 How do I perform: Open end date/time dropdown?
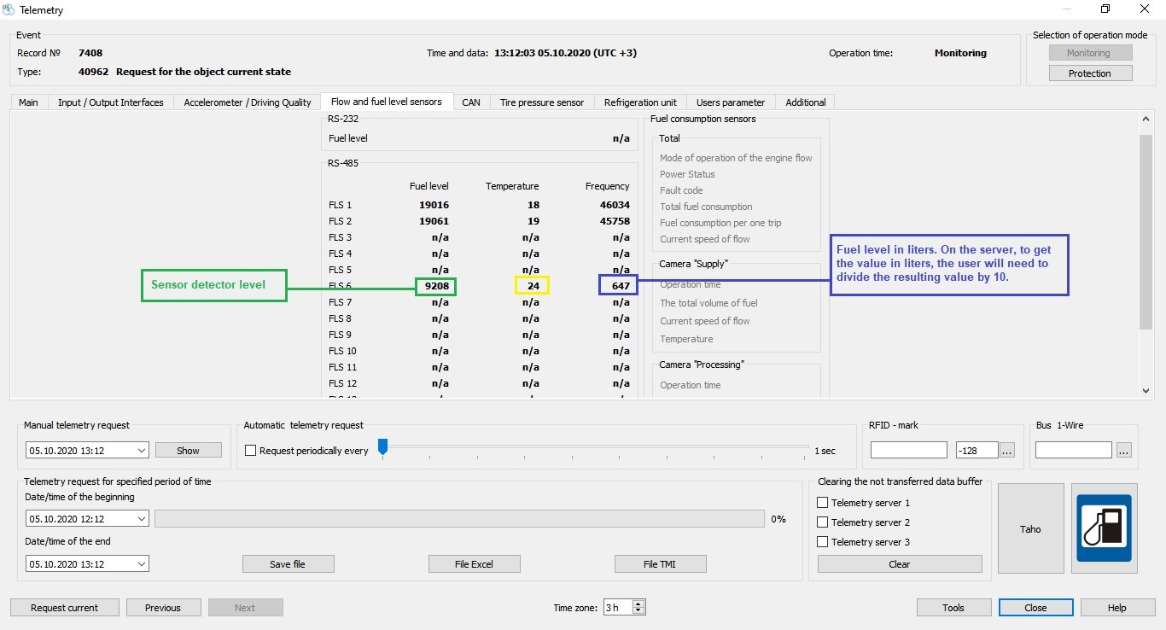pyautogui.click(x=141, y=564)
